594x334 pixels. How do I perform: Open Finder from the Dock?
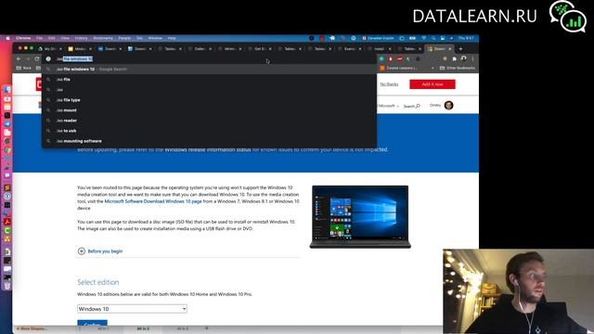tap(7, 90)
